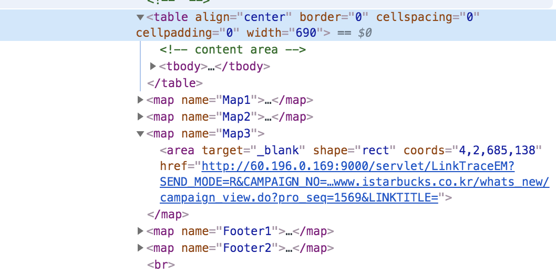Click the shape attribute value rect

pos(376,151)
